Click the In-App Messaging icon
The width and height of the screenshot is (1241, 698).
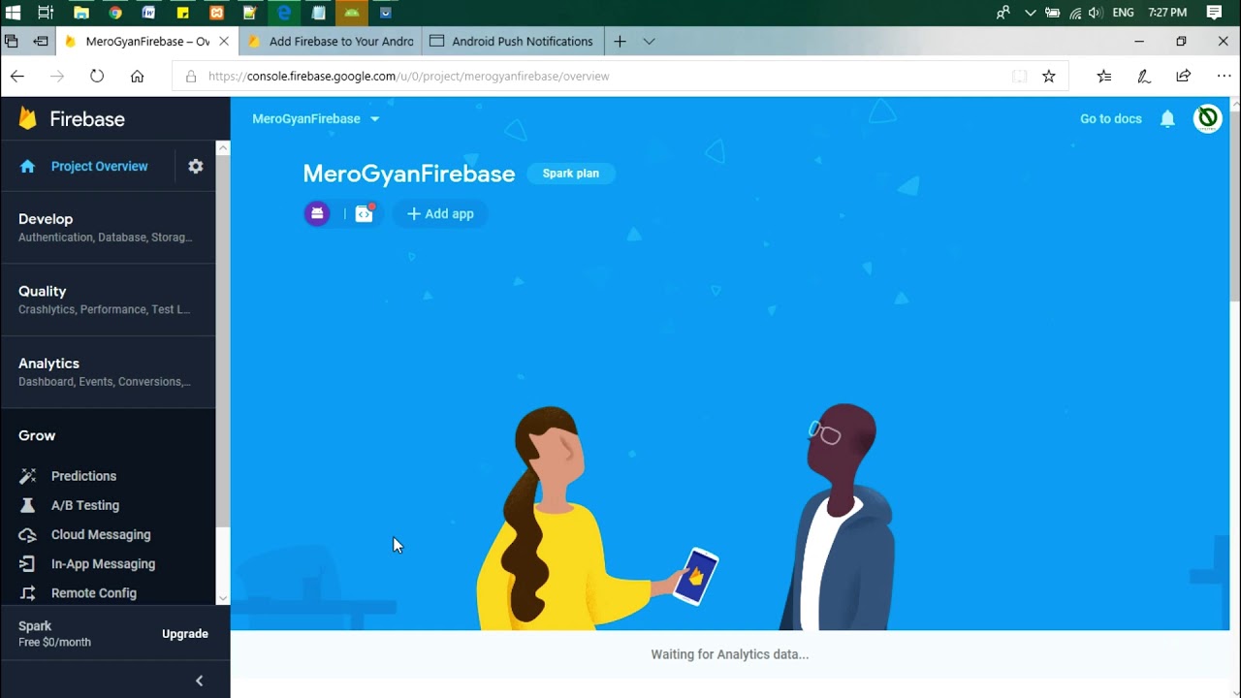[x=28, y=563]
